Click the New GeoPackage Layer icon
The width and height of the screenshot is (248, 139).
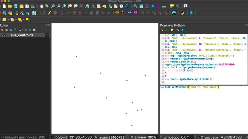click(x=10, y=13)
